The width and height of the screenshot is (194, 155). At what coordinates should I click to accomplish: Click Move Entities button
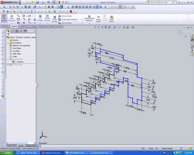65,23
